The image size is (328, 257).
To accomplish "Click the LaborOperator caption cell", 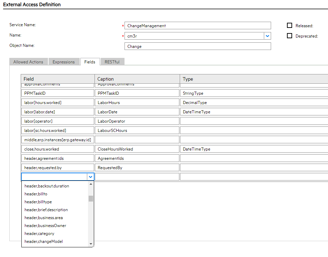I will 137,121.
